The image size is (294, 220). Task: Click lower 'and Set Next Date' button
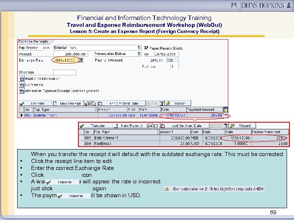tap(184, 126)
